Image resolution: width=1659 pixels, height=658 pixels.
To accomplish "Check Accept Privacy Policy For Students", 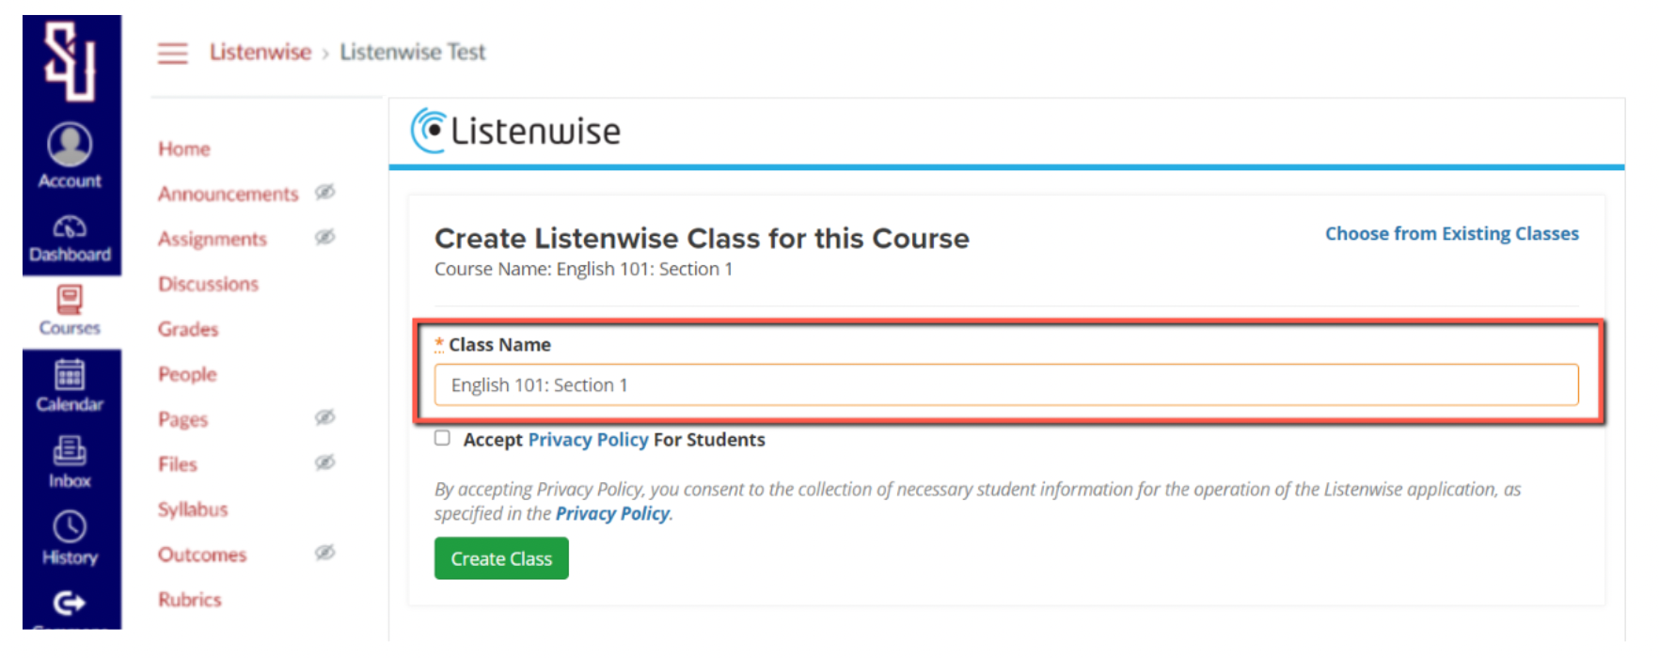I will click(x=442, y=438).
